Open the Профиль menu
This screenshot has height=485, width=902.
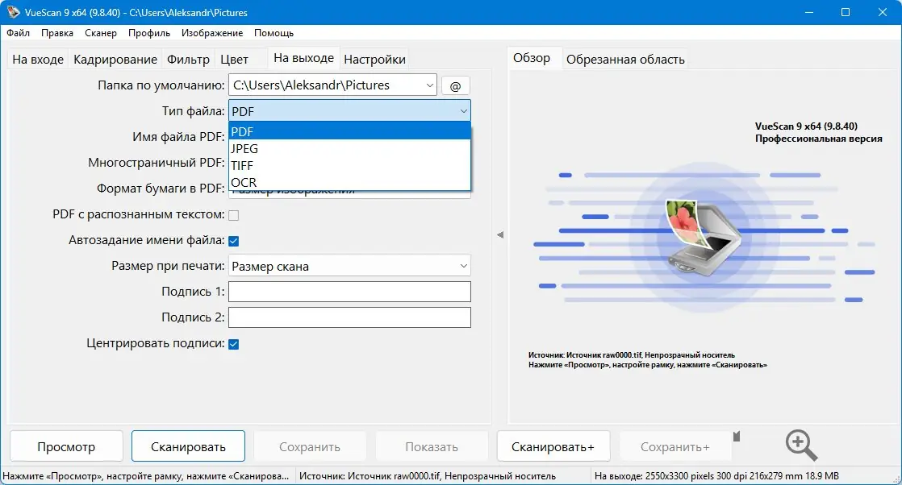tap(149, 33)
